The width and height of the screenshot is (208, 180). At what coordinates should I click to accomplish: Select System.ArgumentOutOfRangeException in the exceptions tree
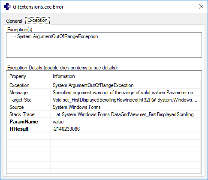(57, 36)
